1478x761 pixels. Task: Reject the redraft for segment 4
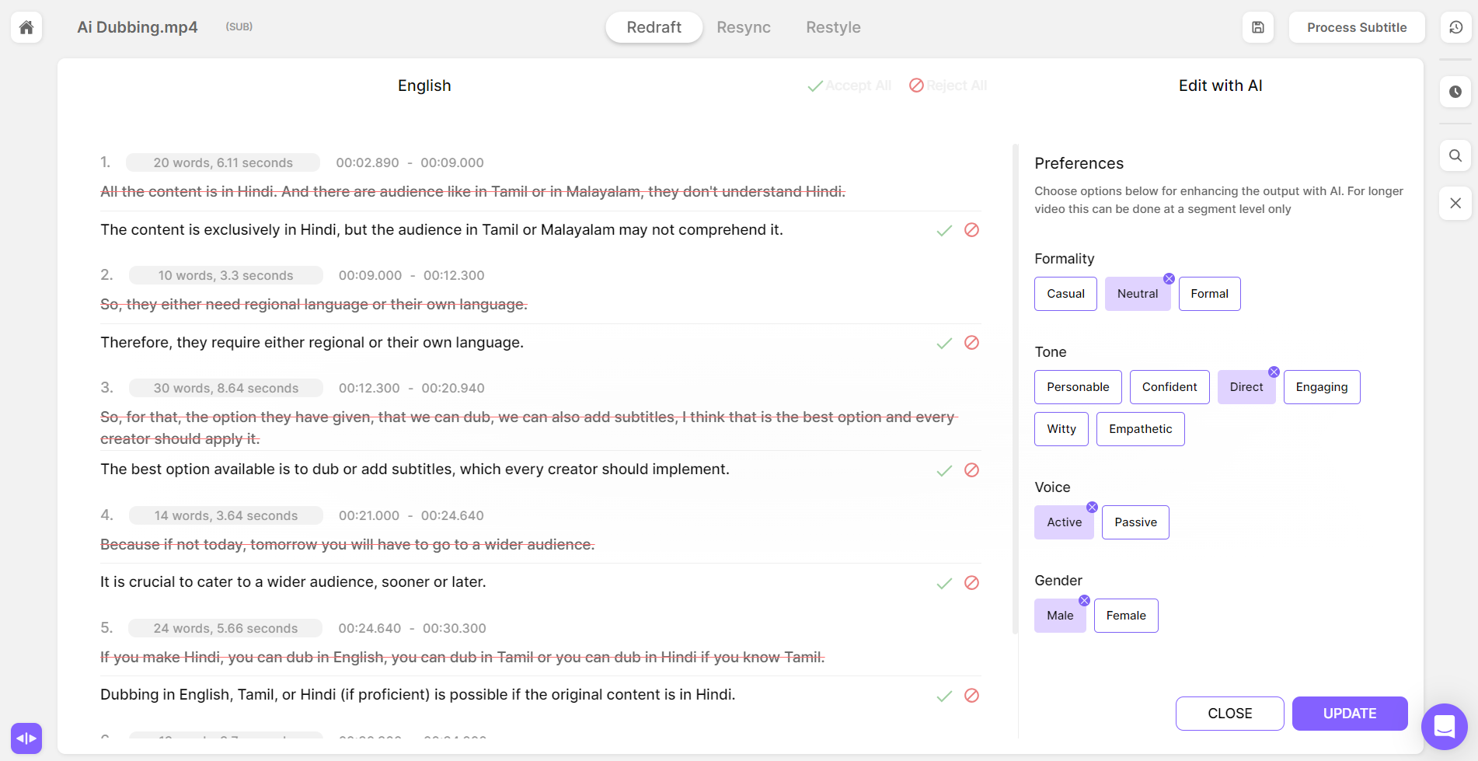[x=971, y=582]
